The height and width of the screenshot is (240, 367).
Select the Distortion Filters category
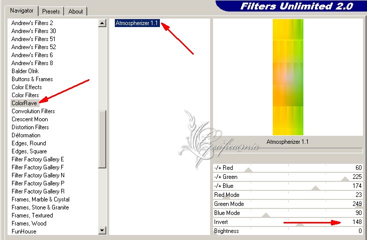(x=30, y=127)
